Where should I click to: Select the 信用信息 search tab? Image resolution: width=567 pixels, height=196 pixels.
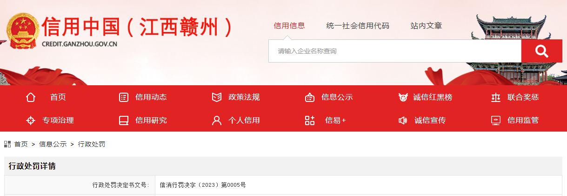[x=289, y=26]
